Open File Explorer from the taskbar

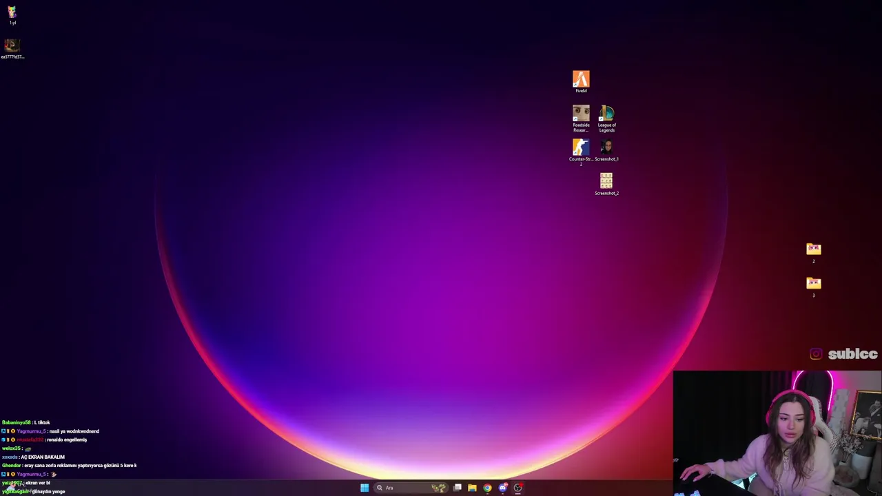[x=472, y=488]
